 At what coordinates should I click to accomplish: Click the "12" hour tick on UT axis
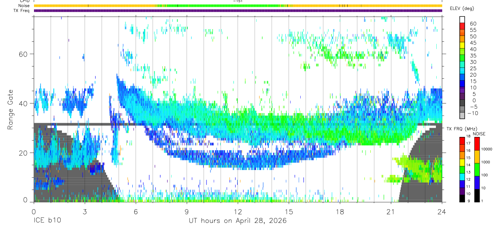coord(238,211)
